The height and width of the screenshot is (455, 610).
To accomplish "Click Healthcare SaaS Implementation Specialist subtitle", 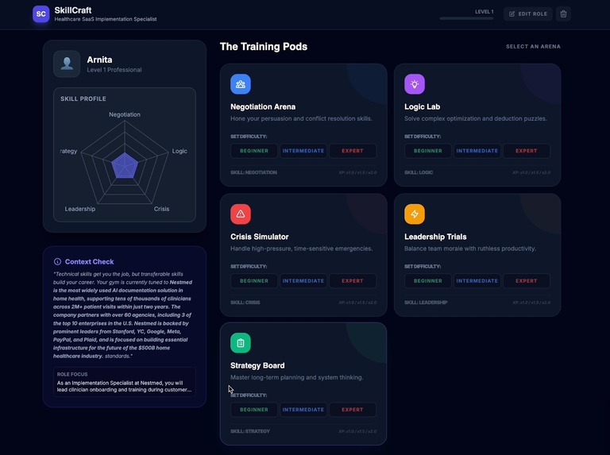I will pos(106,19).
